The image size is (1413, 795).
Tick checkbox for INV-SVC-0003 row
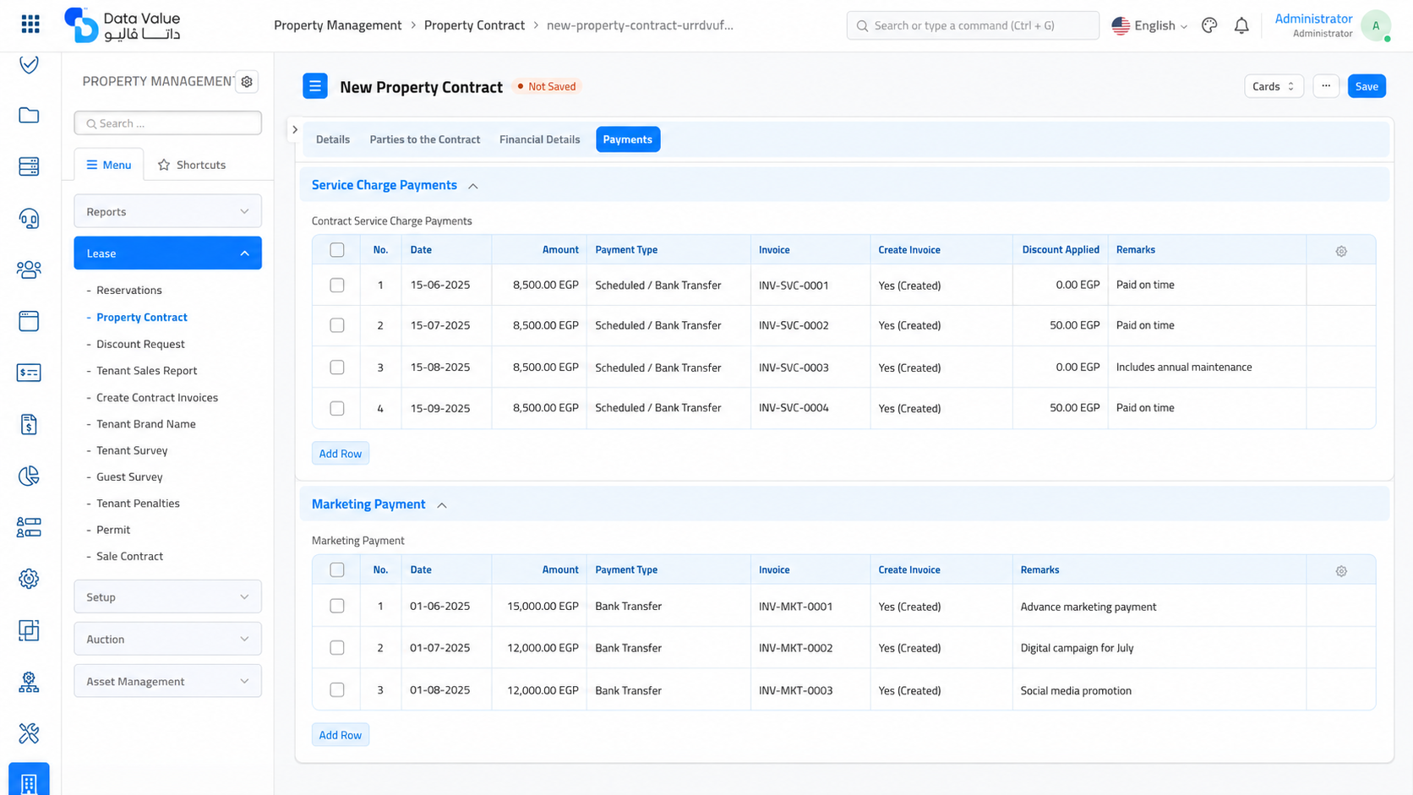[337, 368]
